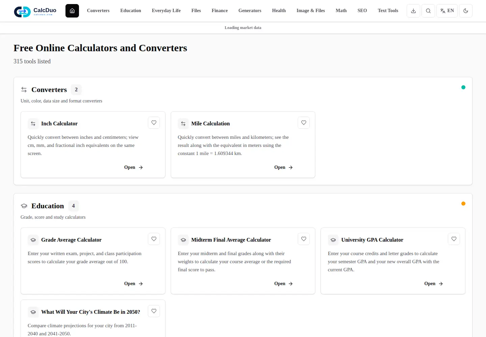The width and height of the screenshot is (486, 337).
Task: Open the Inch Calculator tool
Action: pyautogui.click(x=134, y=167)
